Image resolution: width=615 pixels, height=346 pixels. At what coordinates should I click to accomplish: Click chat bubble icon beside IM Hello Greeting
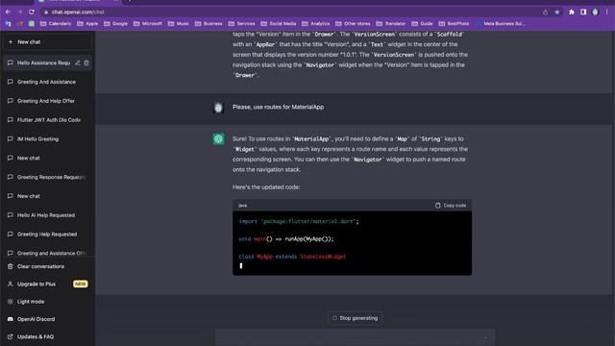coord(11,138)
